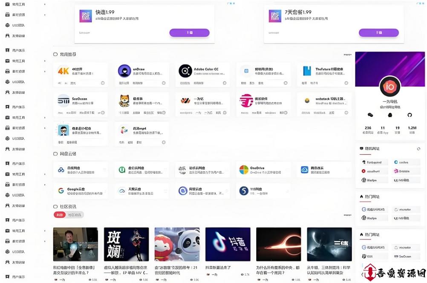The height and width of the screenshot is (283, 427).
Task: Open the webstack burger-stack icon
Action: point(307,101)
